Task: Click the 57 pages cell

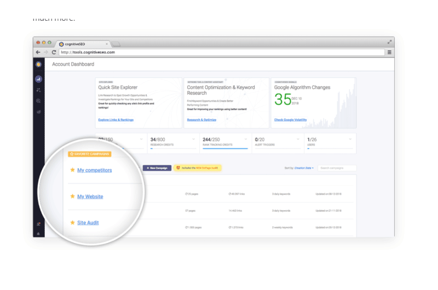Action: [190, 211]
